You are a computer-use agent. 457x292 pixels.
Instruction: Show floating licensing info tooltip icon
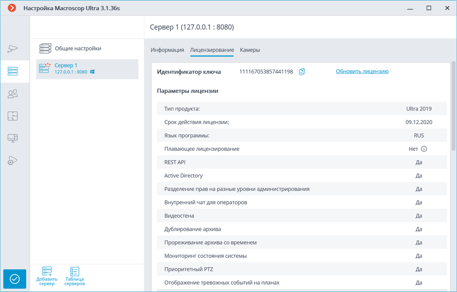coord(424,149)
